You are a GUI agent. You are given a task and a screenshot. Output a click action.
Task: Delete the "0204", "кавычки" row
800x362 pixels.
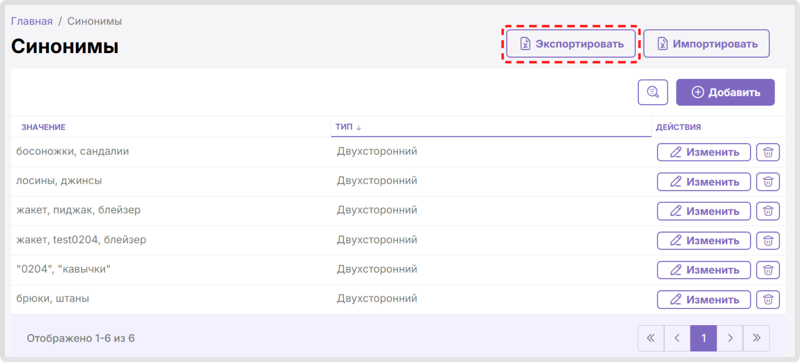[768, 270]
